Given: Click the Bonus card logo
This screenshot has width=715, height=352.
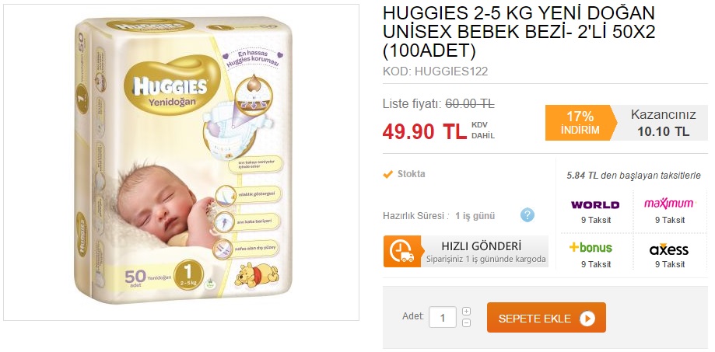Looking at the screenshot, I should [x=591, y=248].
